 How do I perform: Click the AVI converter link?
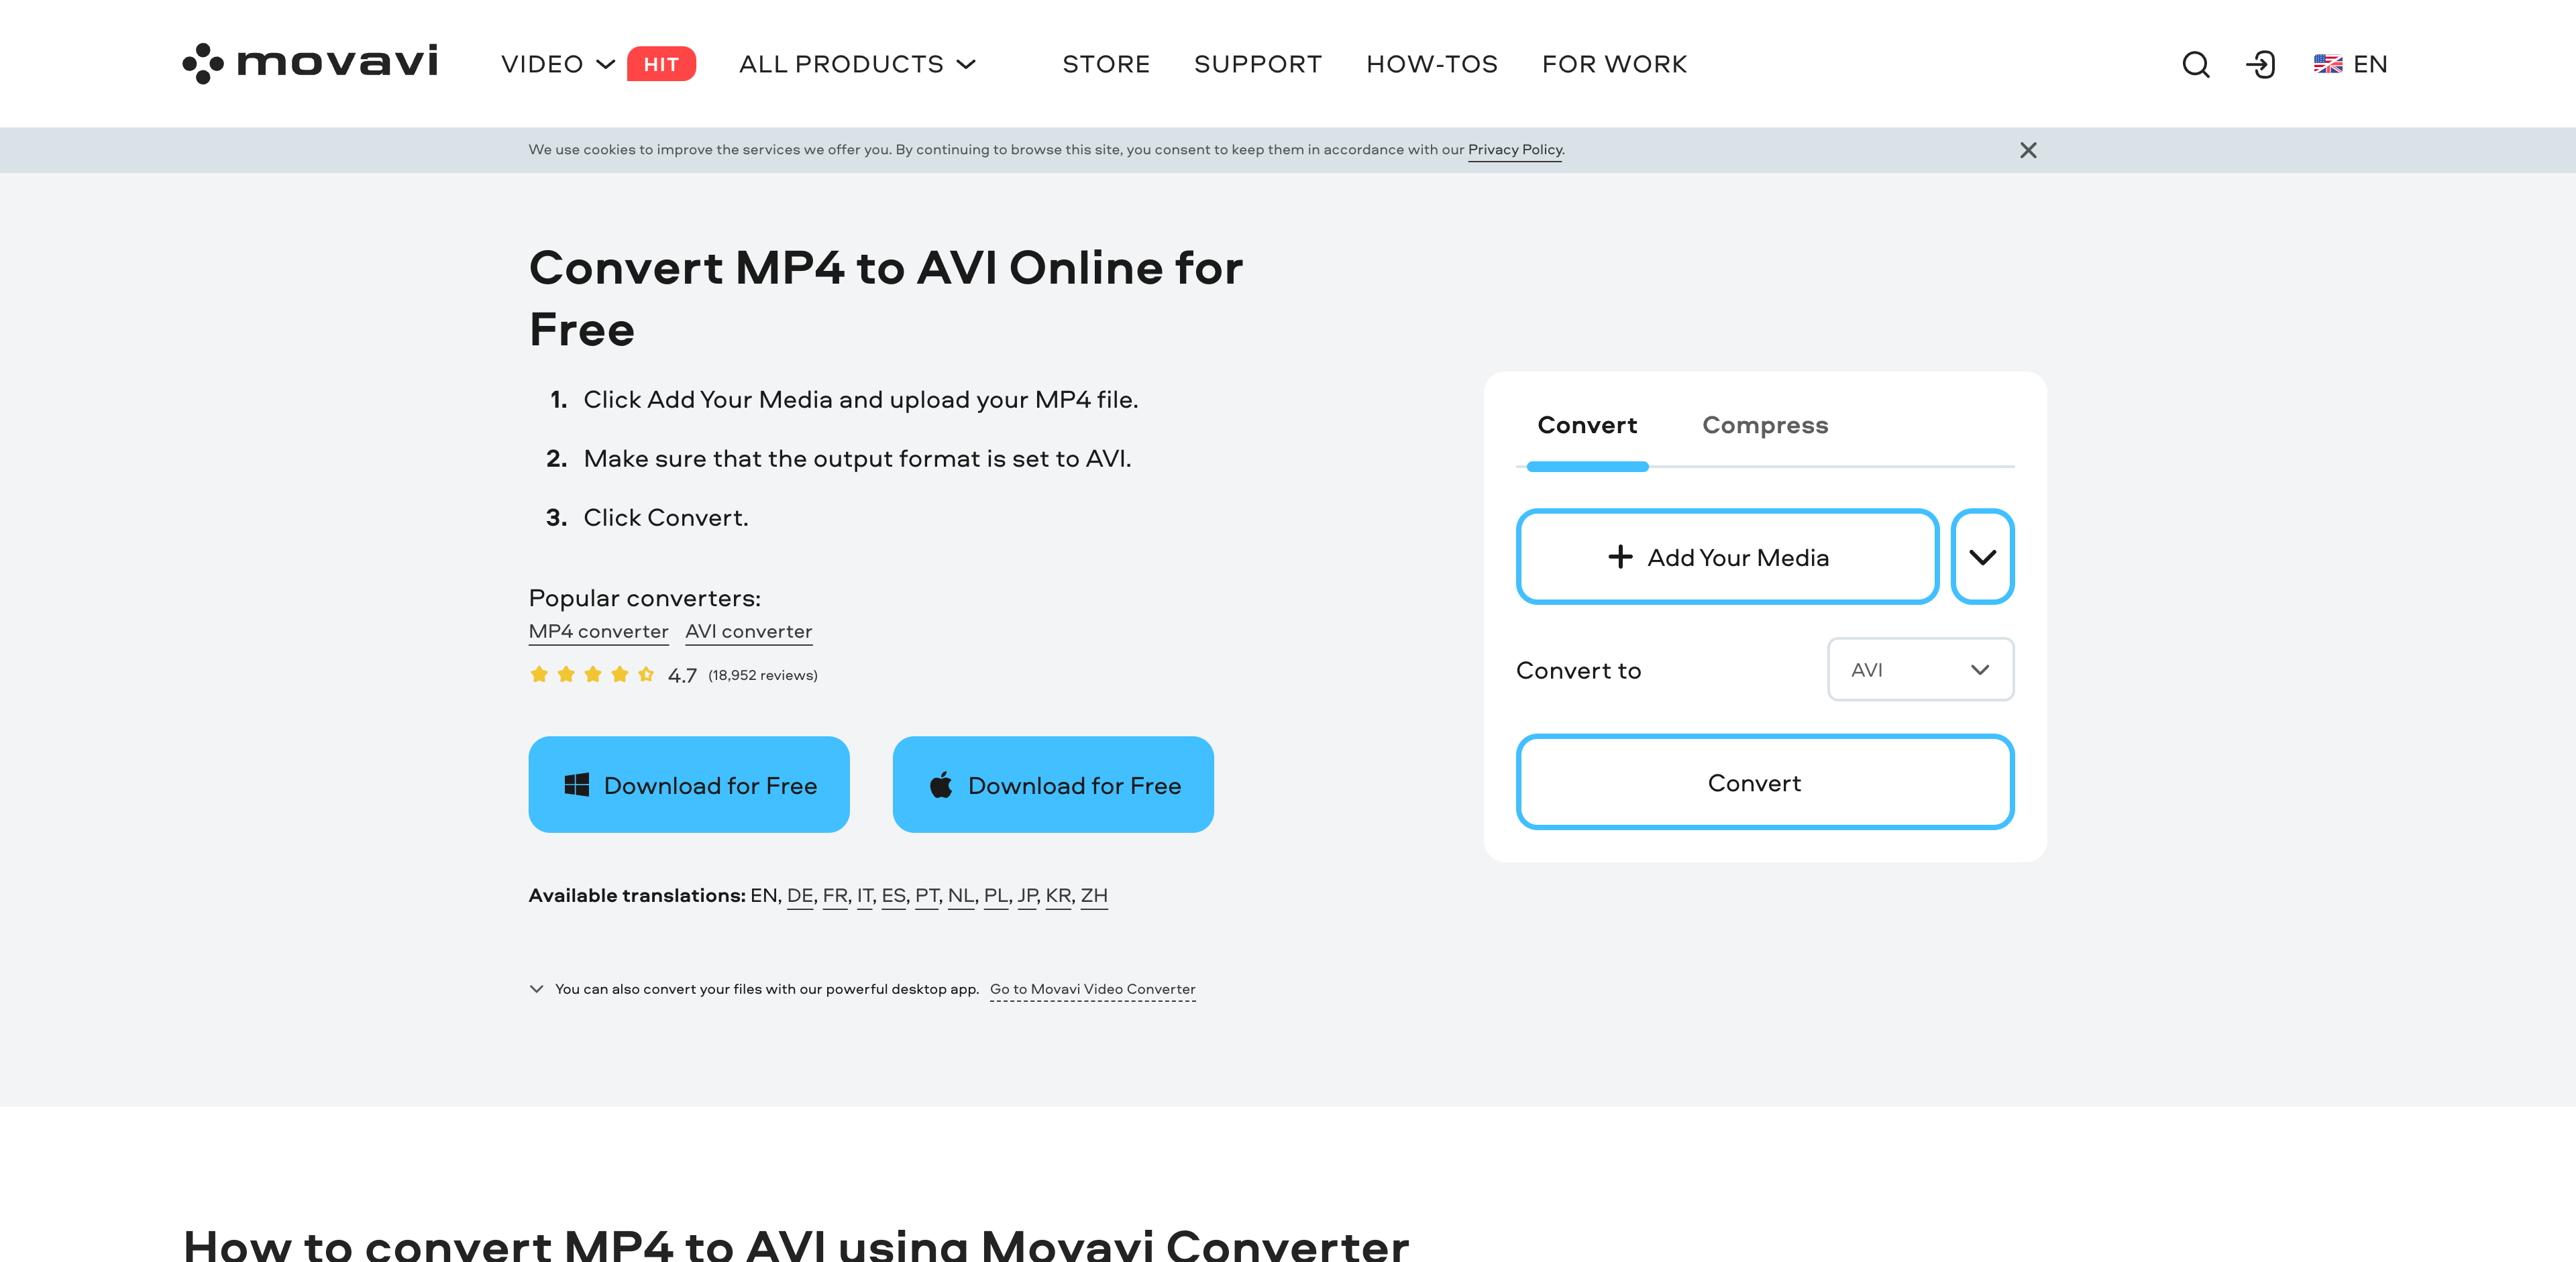pyautogui.click(x=749, y=631)
